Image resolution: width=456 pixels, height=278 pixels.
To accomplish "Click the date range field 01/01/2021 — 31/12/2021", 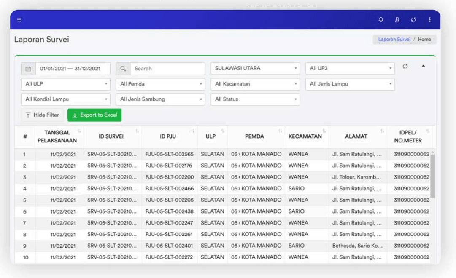I will tap(73, 69).
